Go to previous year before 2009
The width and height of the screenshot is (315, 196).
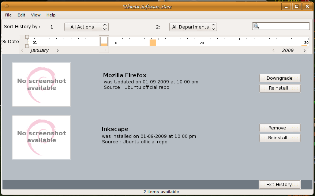(273, 50)
